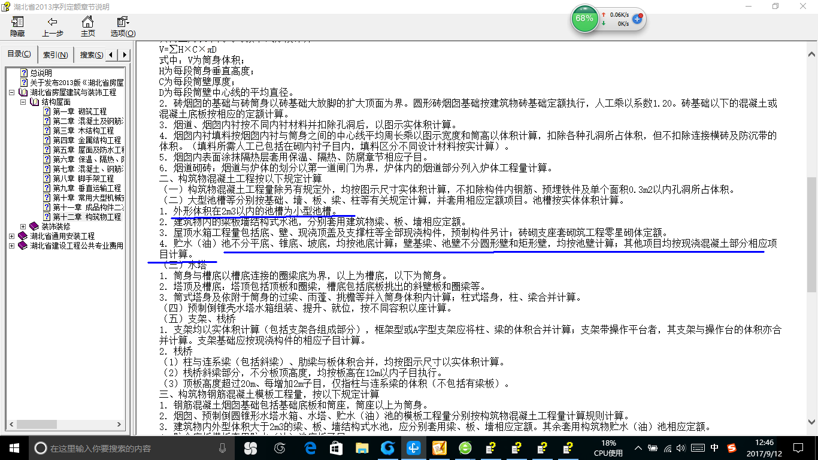The image size is (818, 460).
Task: Collapse the 湖北省房屋建筑与装饰工程 node
Action: click(12, 92)
